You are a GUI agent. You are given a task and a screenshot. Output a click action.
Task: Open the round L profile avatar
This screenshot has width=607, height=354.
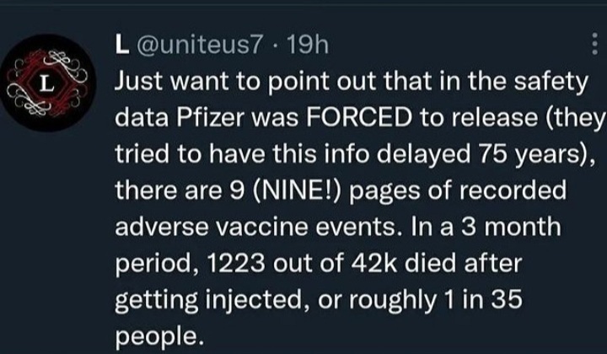(x=47, y=83)
